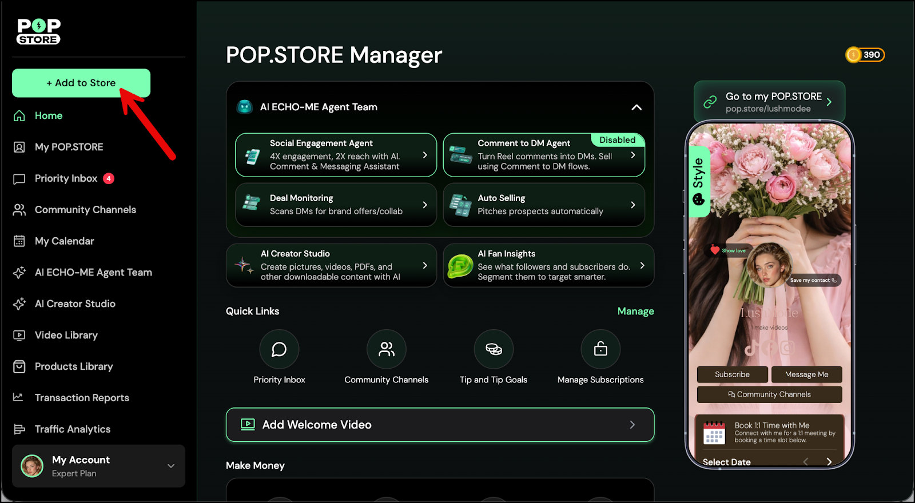
Task: Open Transaction Reports from the sidebar
Action: tap(82, 398)
